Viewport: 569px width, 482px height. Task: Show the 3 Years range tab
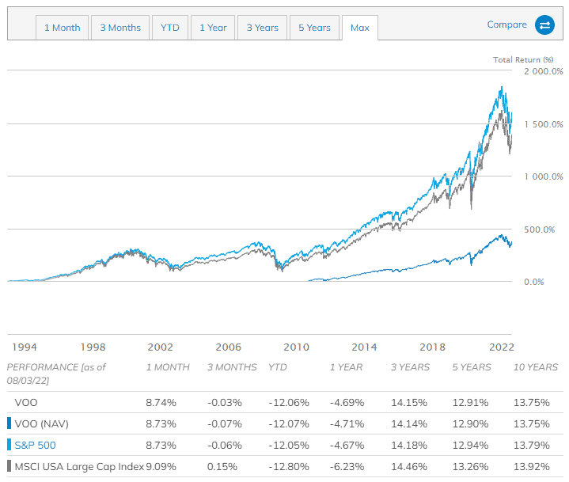[263, 28]
